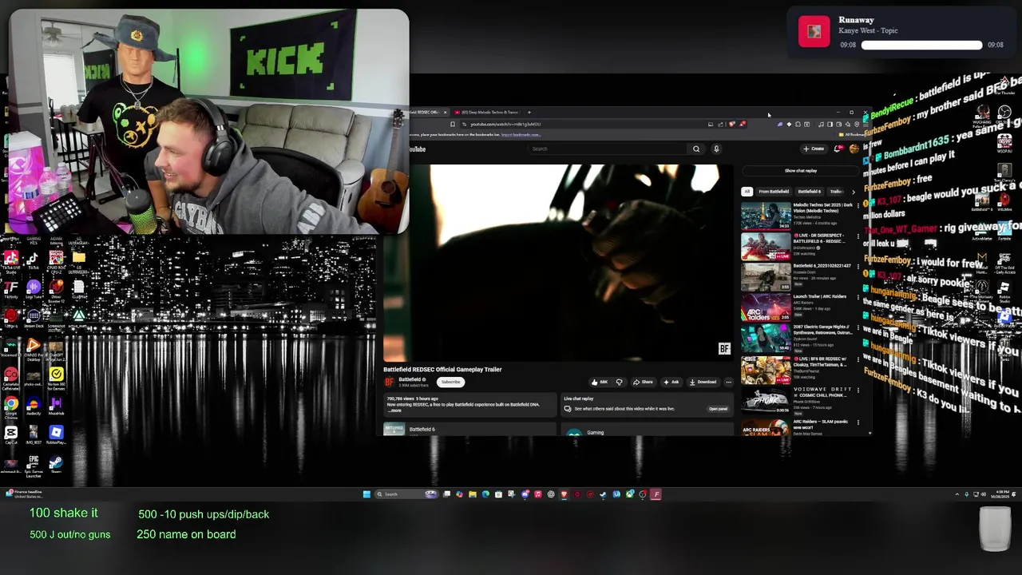Image resolution: width=1022 pixels, height=575 pixels.
Task: Open options menu for Melodic Techno Set video
Action: coord(858,205)
